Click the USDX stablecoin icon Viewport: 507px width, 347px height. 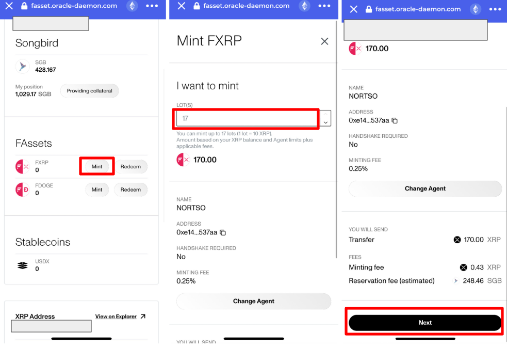click(x=23, y=265)
